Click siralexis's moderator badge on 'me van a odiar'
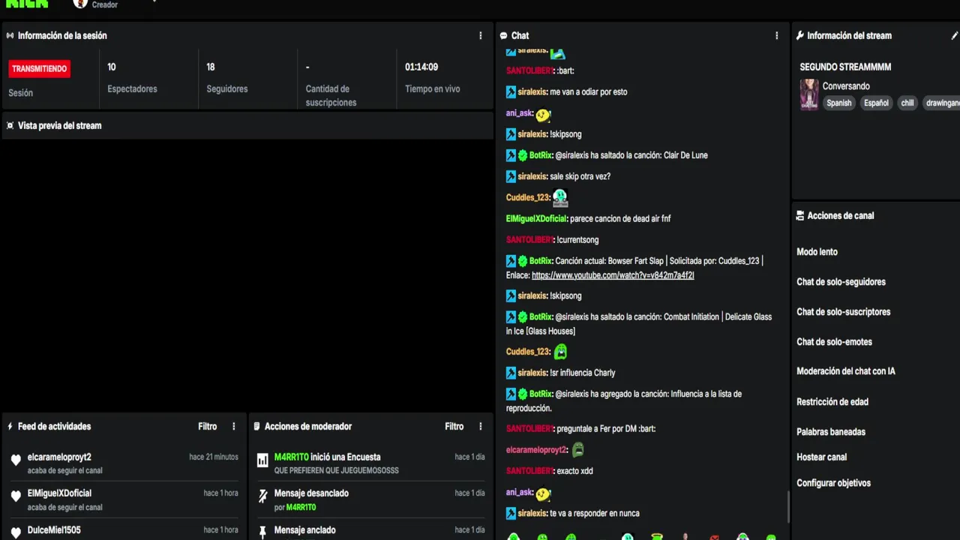Screen dimensions: 960x540 (511, 91)
